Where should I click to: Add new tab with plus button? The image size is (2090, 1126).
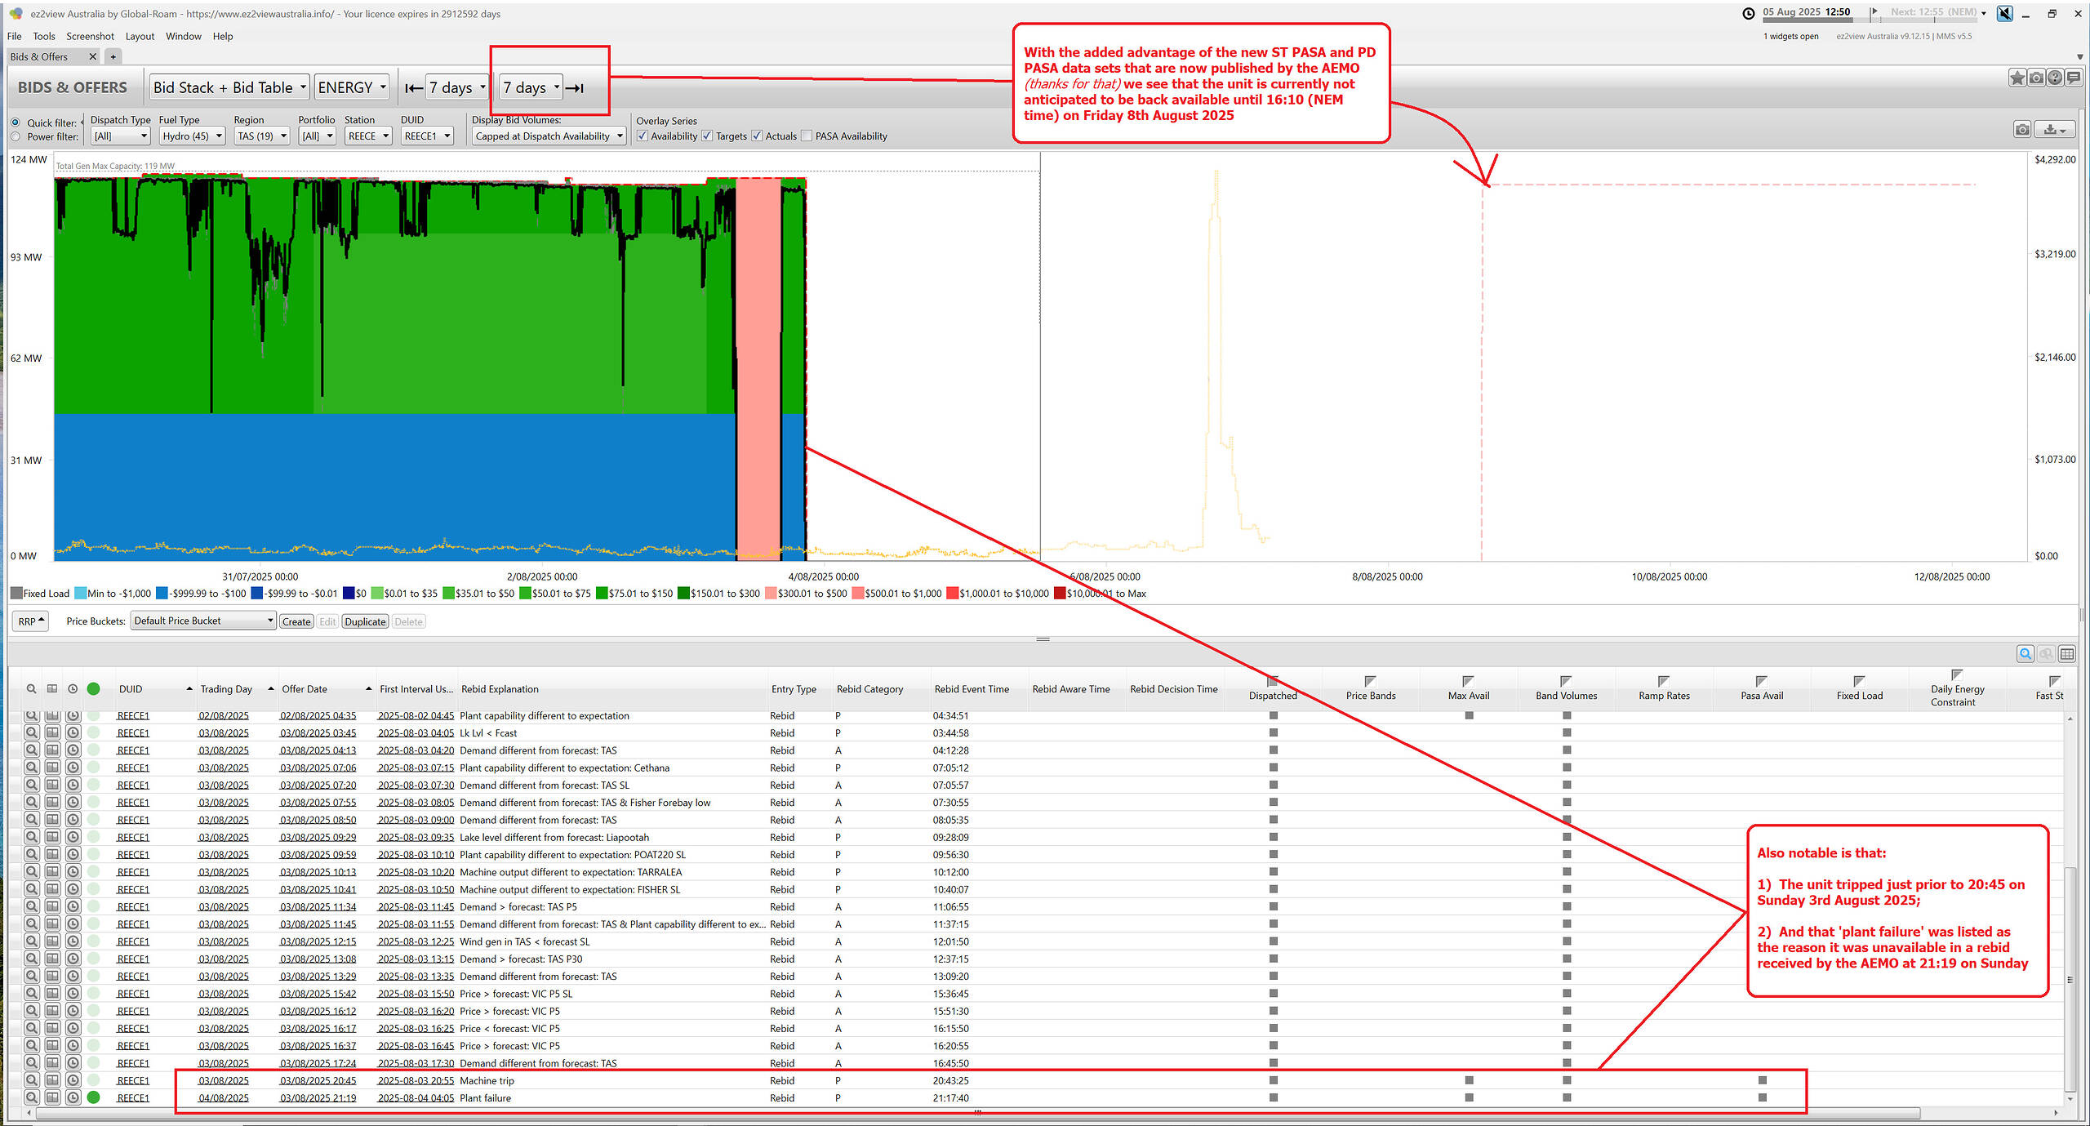tap(113, 56)
